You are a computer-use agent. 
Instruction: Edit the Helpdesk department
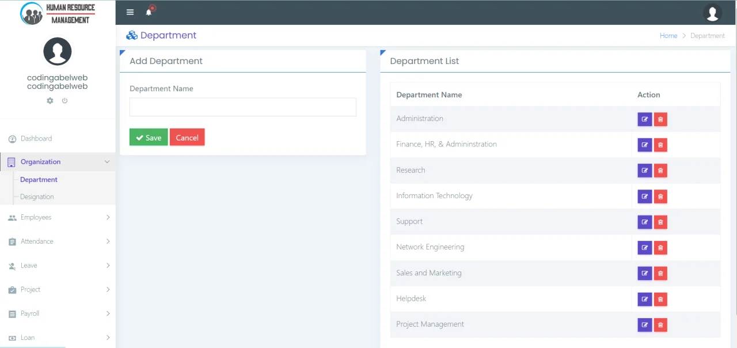coord(645,299)
